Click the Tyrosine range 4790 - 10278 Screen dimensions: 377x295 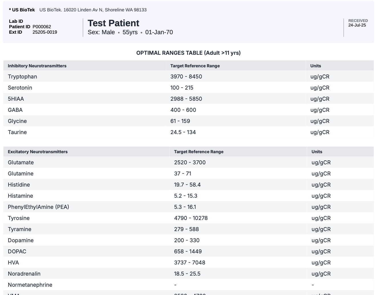click(x=191, y=218)
